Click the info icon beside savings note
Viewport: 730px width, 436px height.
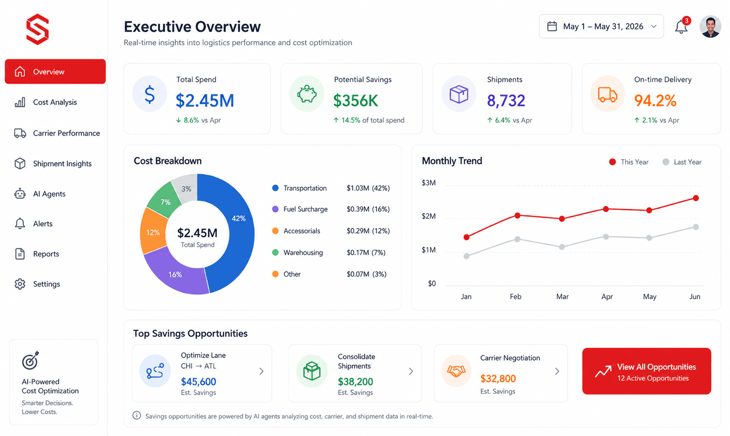(137, 415)
